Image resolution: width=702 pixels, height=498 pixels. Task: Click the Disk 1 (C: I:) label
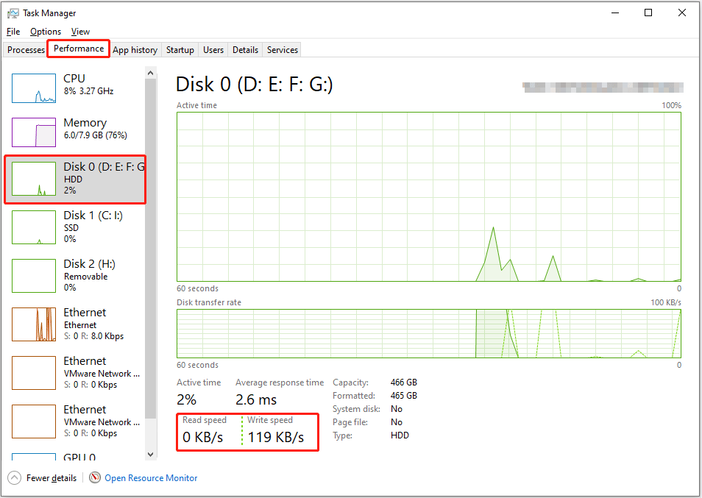coord(93,216)
